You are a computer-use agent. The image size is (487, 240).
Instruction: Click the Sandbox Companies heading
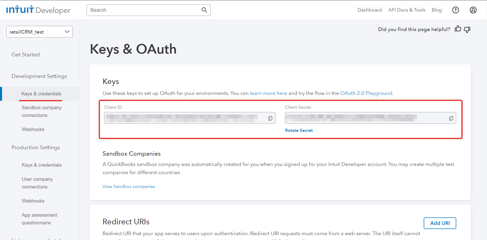pos(131,154)
